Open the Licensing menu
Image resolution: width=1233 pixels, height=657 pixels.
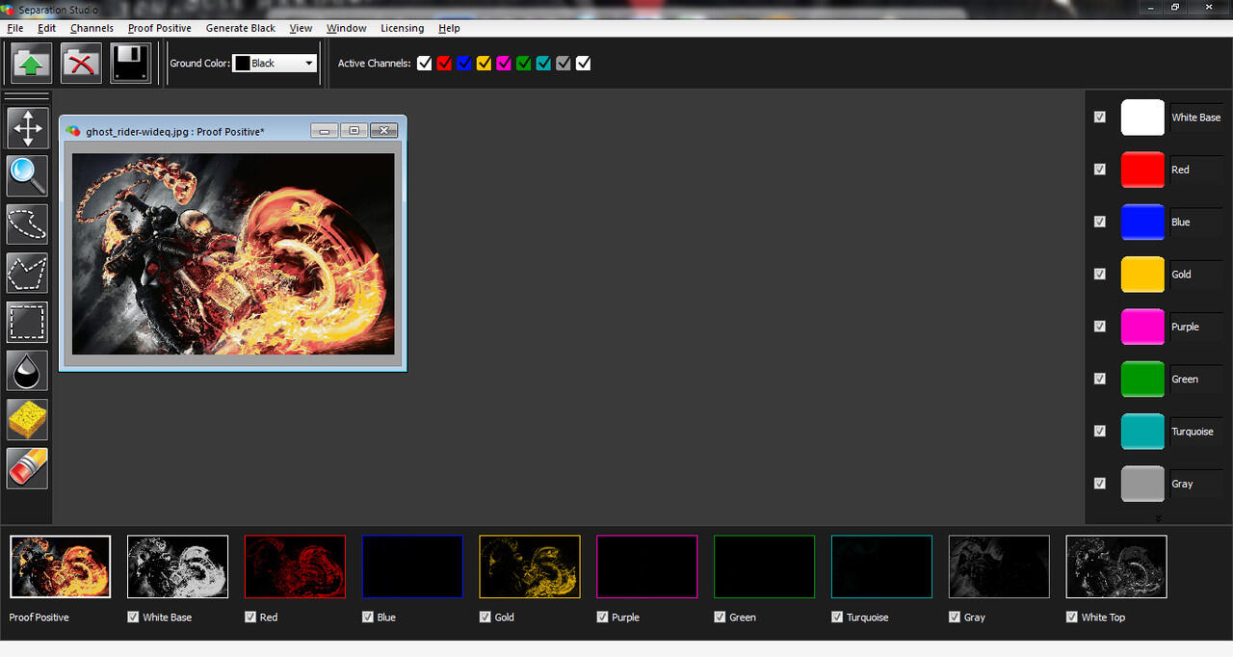click(402, 28)
